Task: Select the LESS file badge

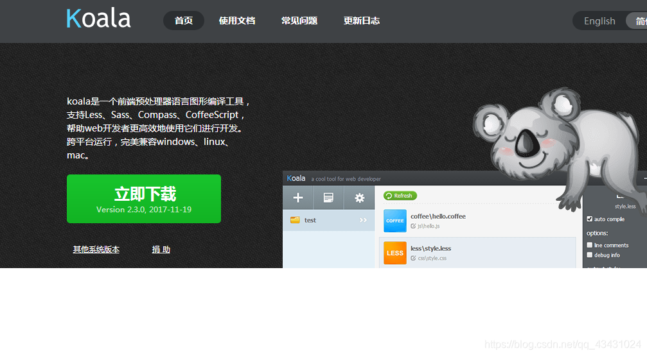Action: [395, 253]
